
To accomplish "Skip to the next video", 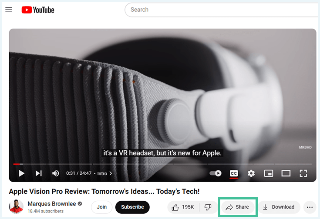I will [39, 173].
